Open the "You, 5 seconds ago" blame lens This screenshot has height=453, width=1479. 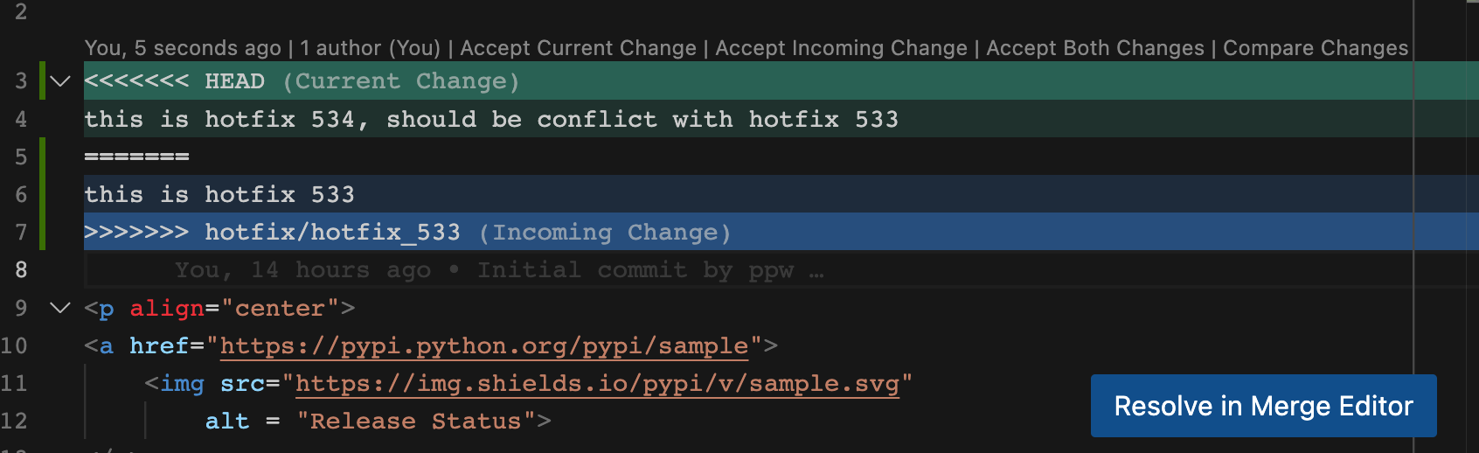click(183, 48)
